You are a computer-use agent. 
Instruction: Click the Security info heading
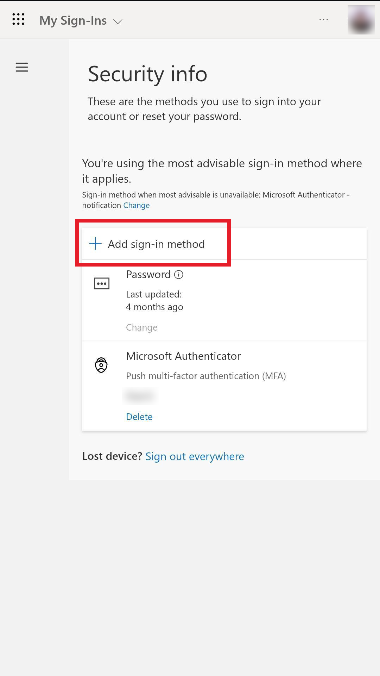147,74
